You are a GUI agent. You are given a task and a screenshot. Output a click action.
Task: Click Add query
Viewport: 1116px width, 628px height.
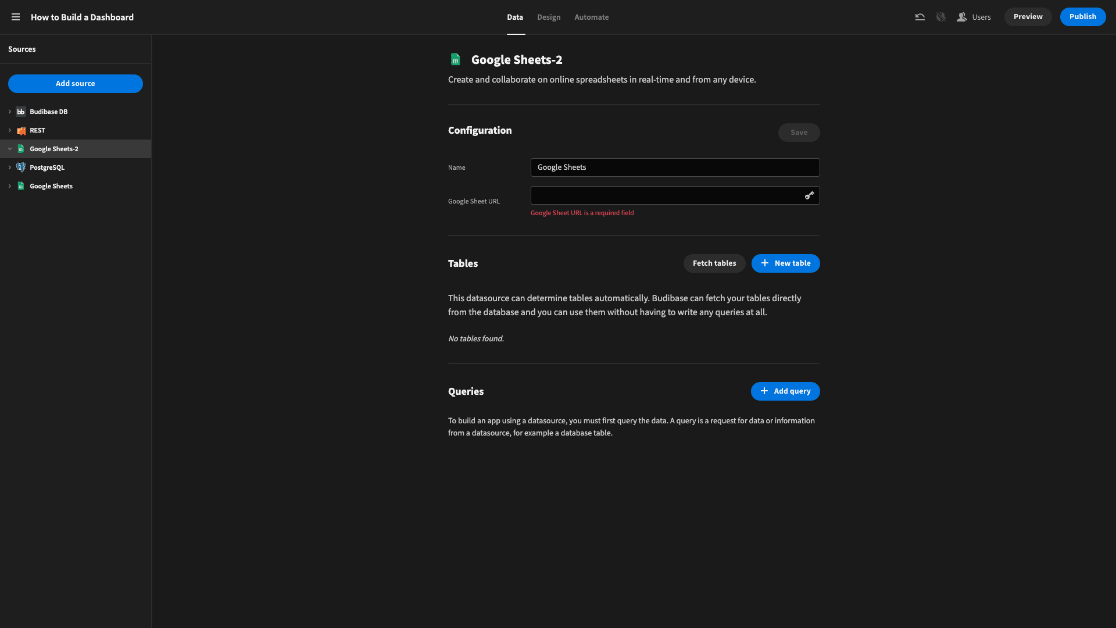pyautogui.click(x=785, y=391)
